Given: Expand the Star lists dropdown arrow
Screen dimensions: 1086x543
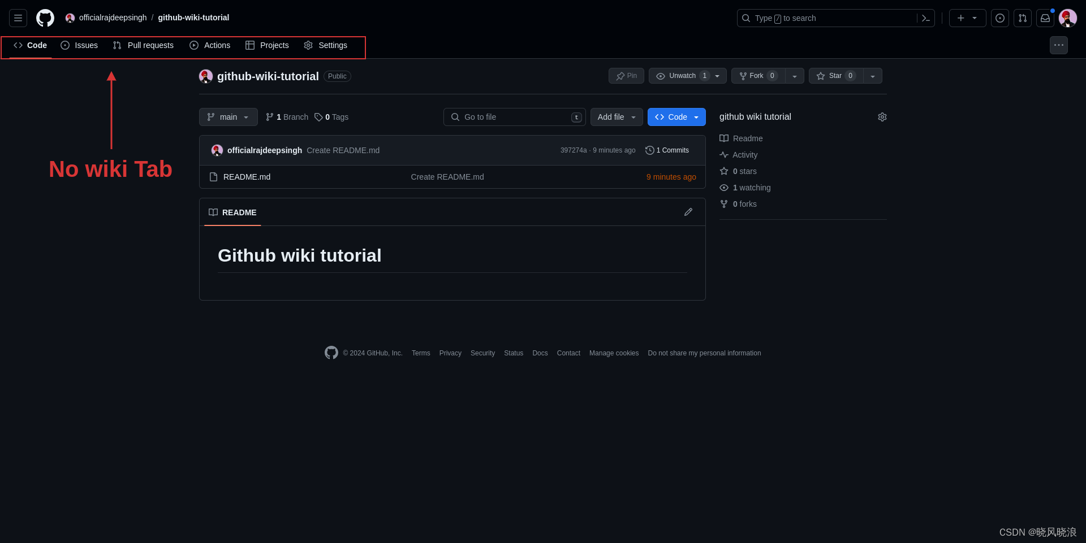Looking at the screenshot, I should pyautogui.click(x=873, y=76).
